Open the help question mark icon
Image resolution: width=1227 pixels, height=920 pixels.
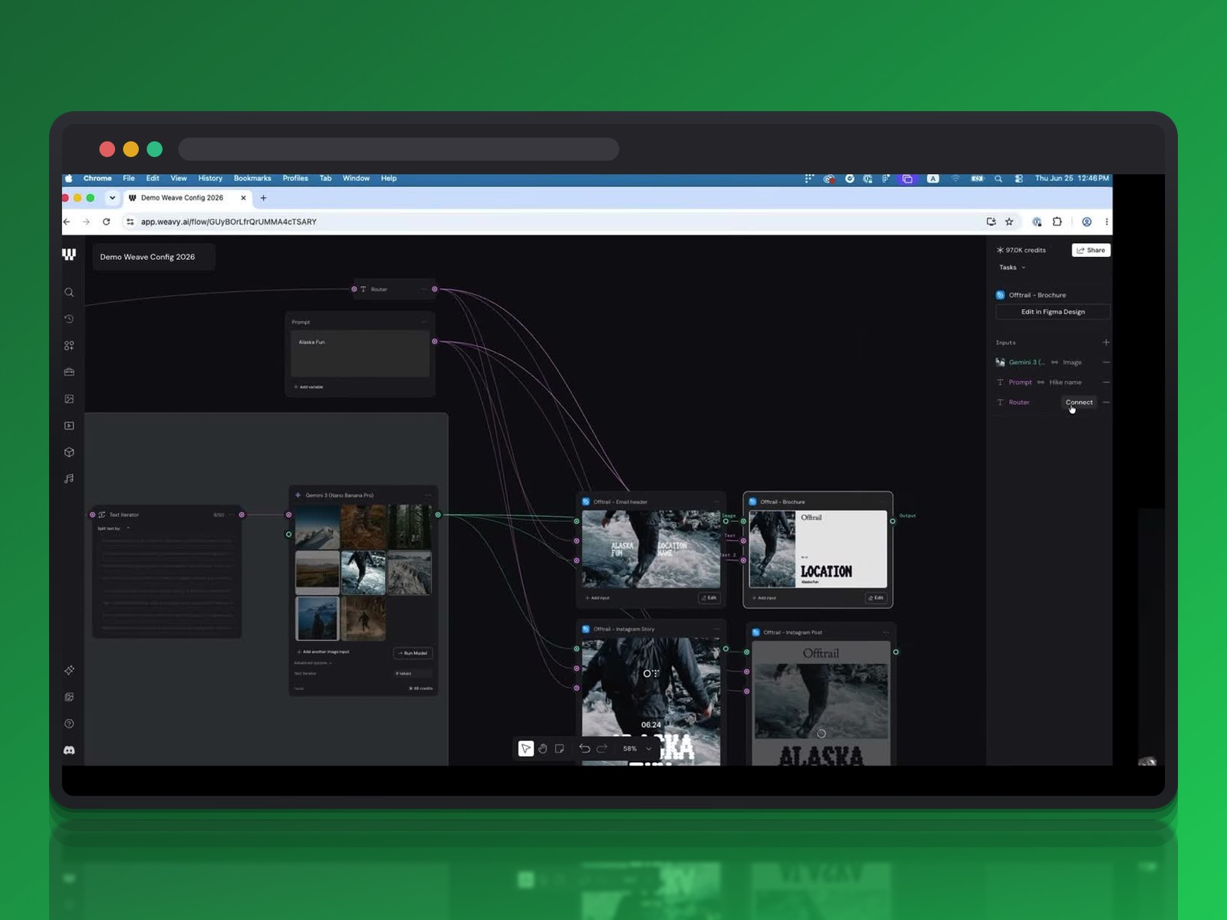point(69,724)
